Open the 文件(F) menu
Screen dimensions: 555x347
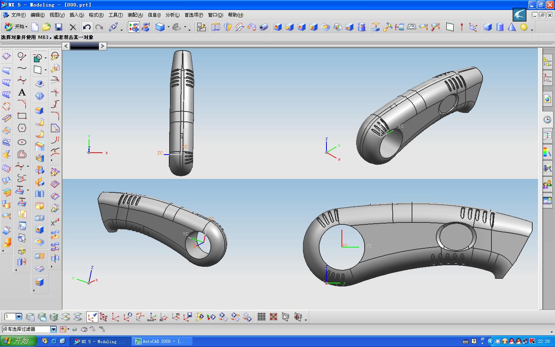18,15
